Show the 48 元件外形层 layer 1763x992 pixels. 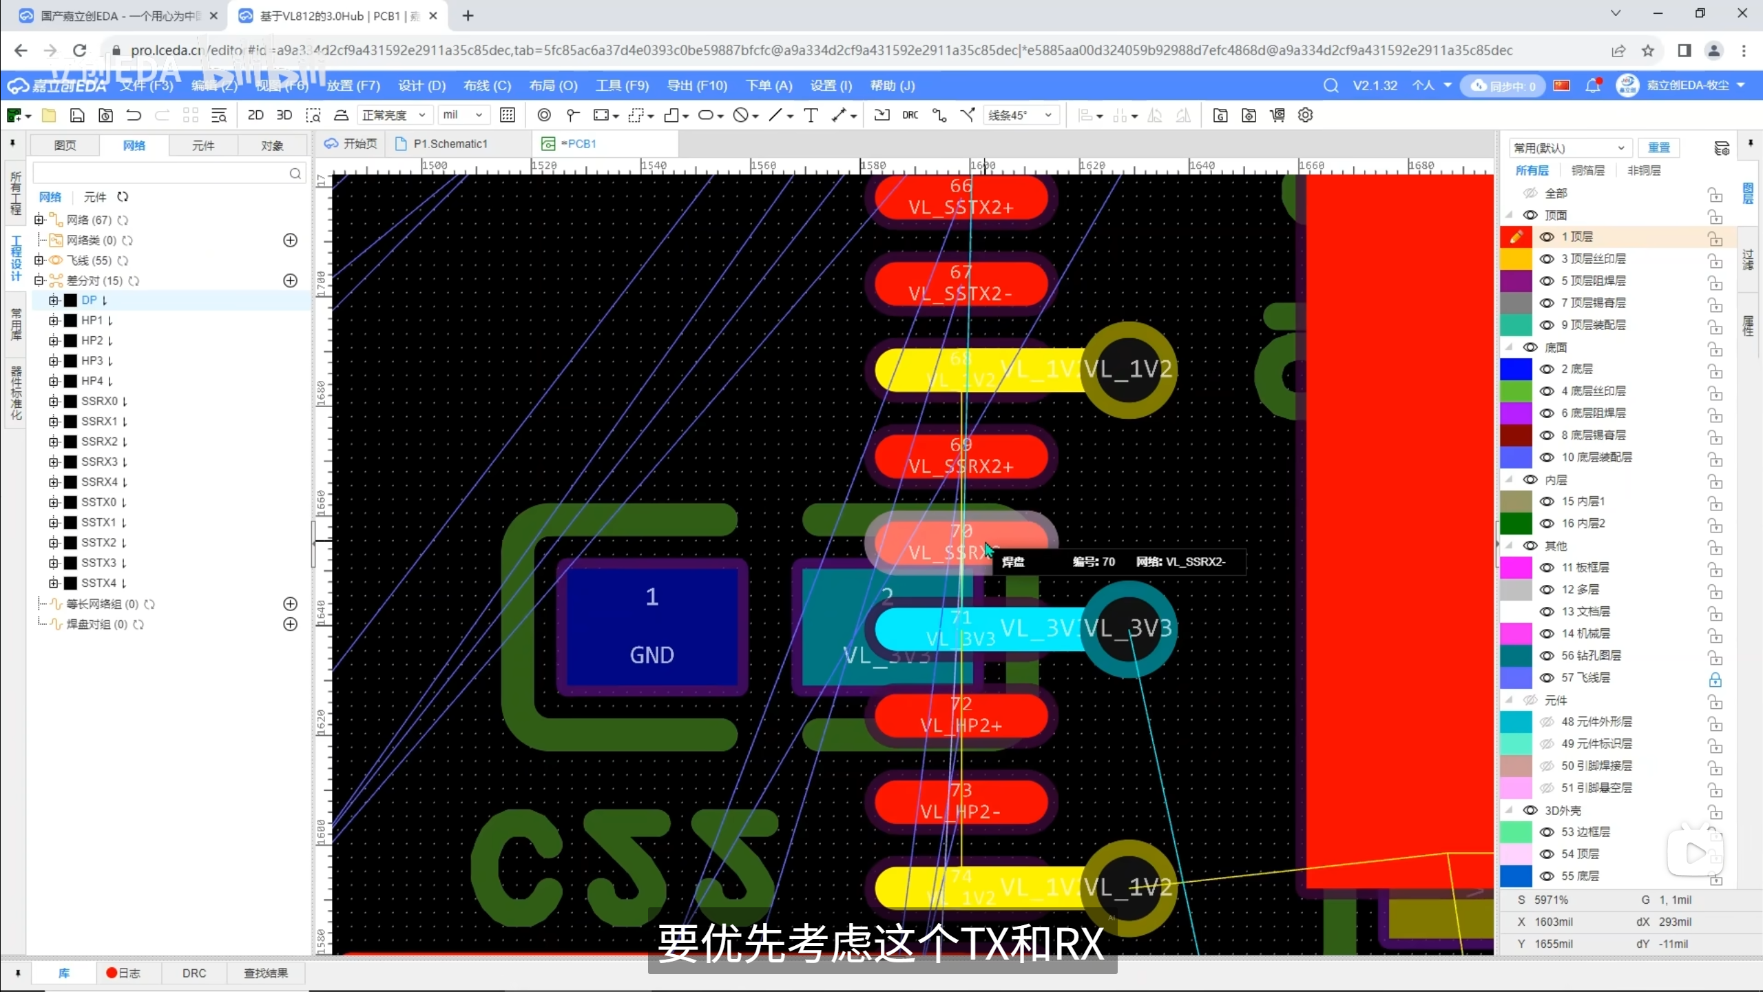coord(1547,722)
